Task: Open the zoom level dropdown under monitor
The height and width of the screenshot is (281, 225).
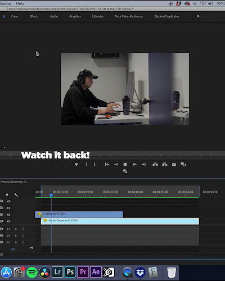Action: pyautogui.click(x=4, y=147)
